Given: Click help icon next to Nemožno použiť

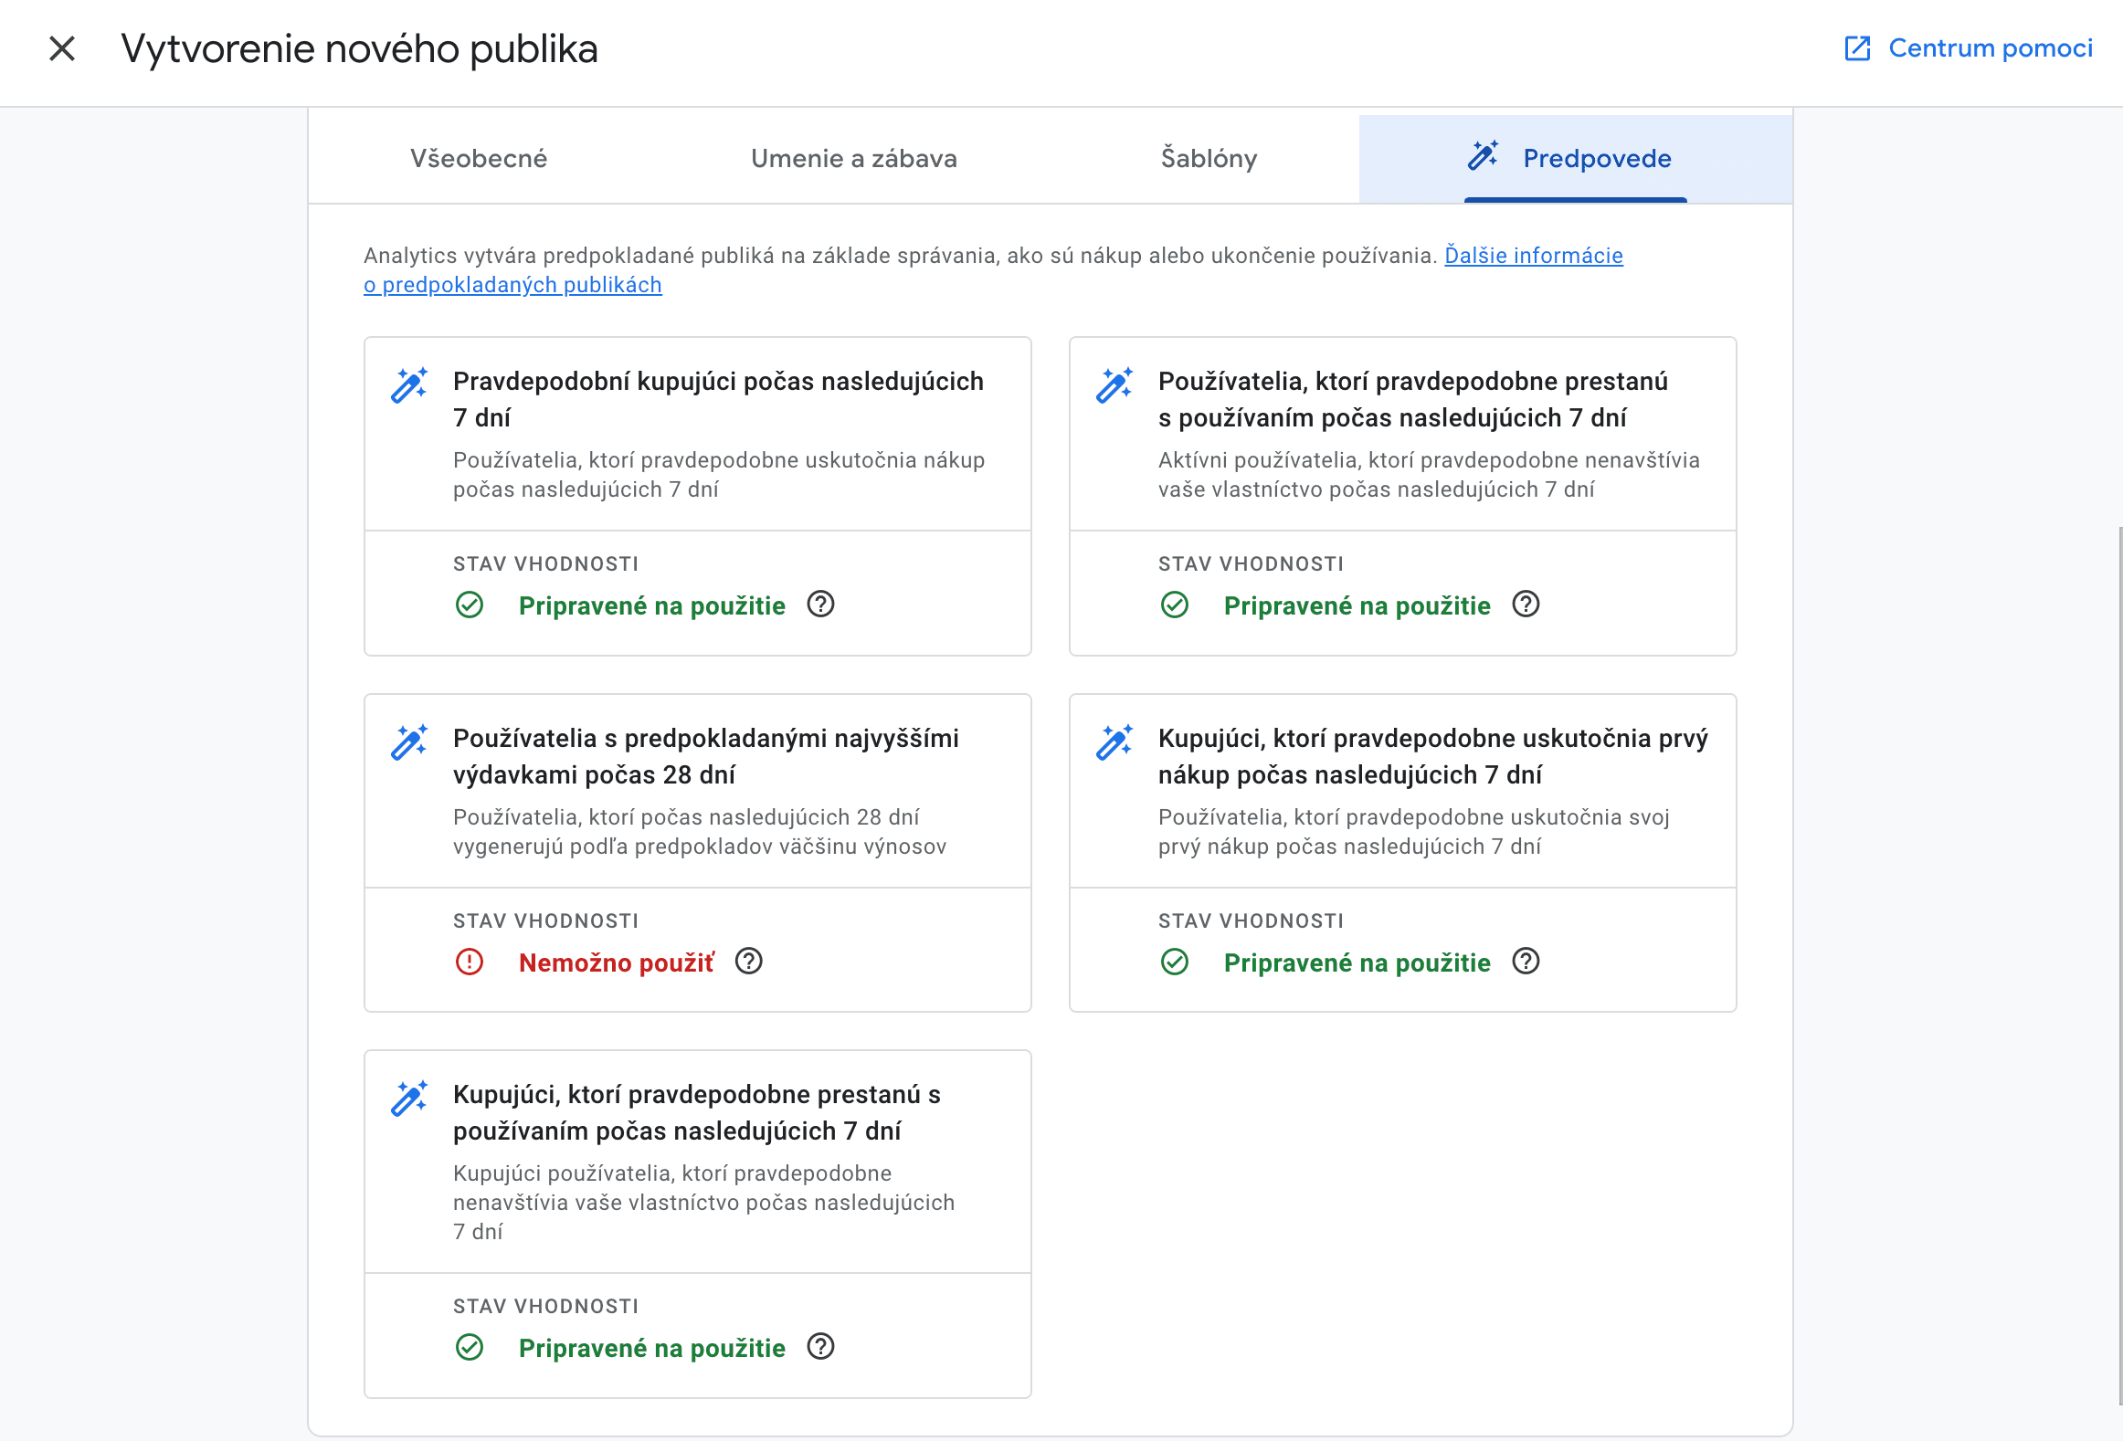Looking at the screenshot, I should [748, 962].
